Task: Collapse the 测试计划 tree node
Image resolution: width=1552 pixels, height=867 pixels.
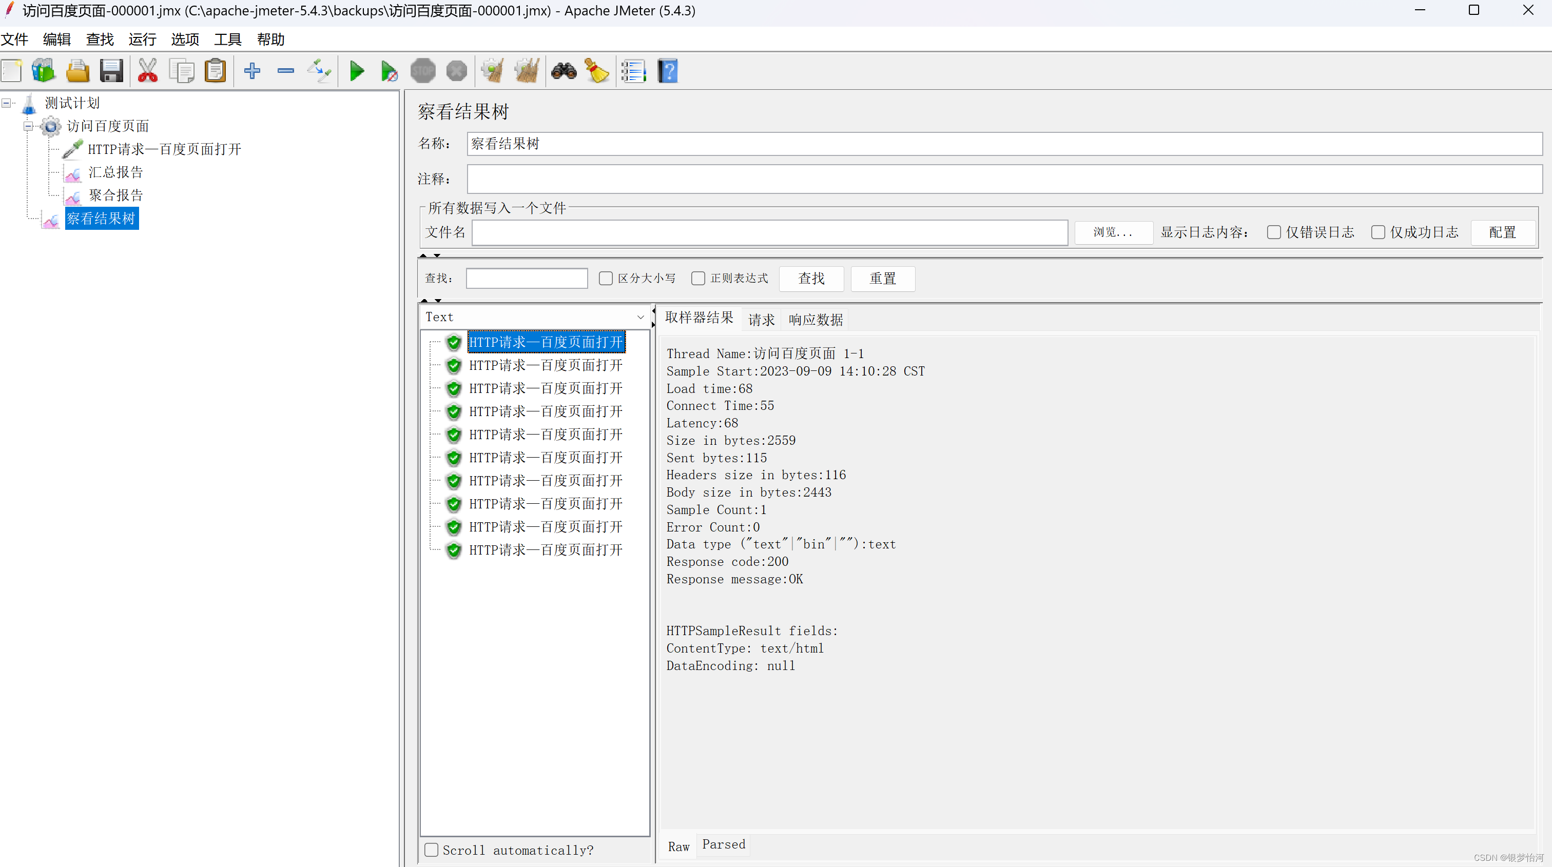Action: click(x=7, y=103)
